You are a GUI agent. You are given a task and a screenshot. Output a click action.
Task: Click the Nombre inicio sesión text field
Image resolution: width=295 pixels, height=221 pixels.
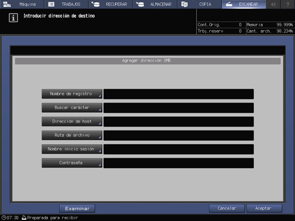click(x=179, y=149)
